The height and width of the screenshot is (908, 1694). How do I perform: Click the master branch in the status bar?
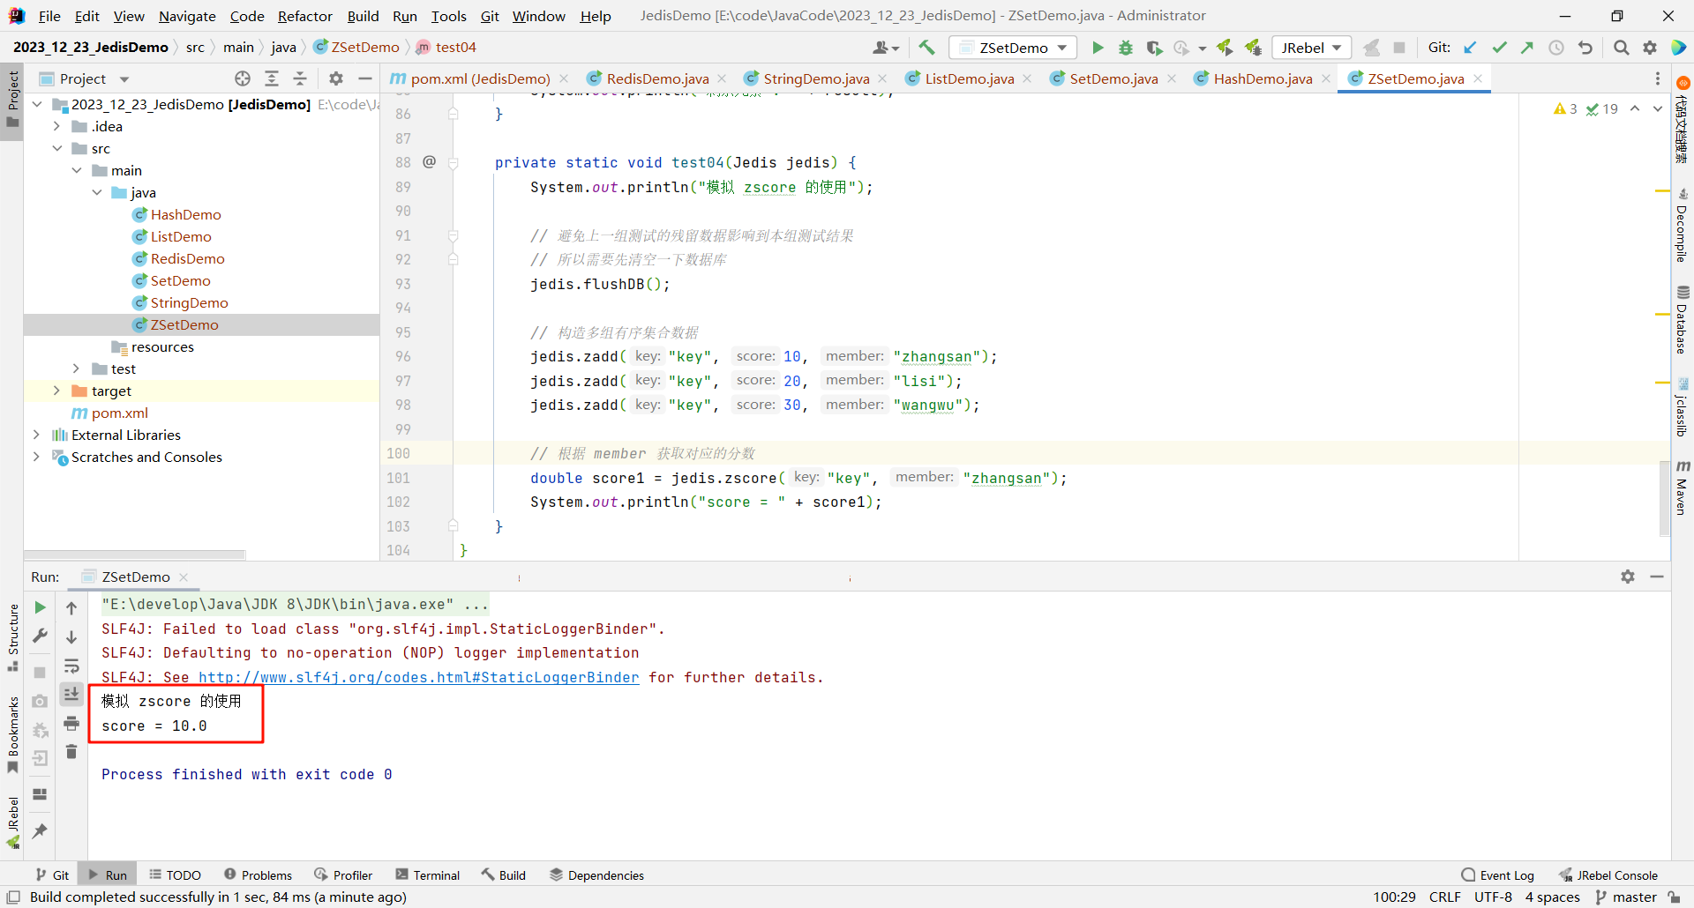point(1626,897)
